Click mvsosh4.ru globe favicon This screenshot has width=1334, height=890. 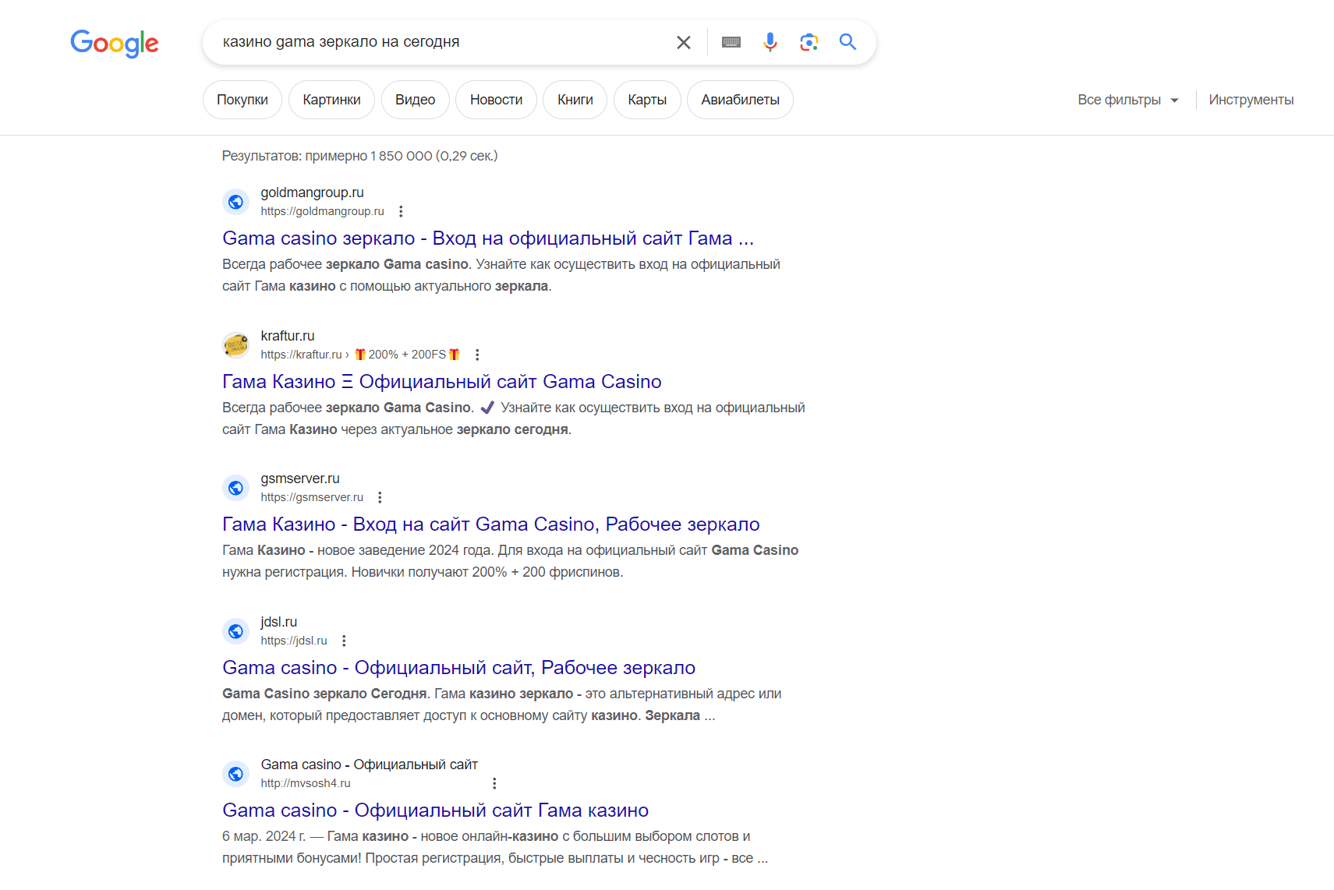[x=235, y=774]
